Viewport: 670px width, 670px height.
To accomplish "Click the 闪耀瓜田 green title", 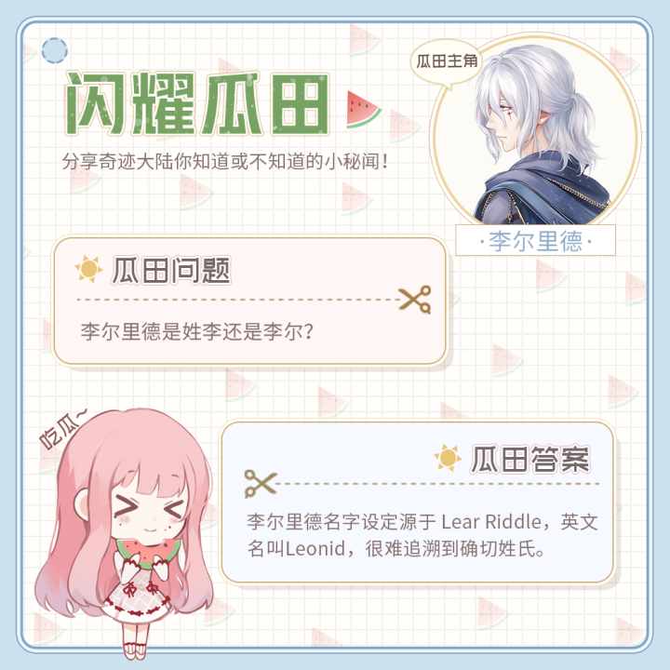I will (x=197, y=104).
